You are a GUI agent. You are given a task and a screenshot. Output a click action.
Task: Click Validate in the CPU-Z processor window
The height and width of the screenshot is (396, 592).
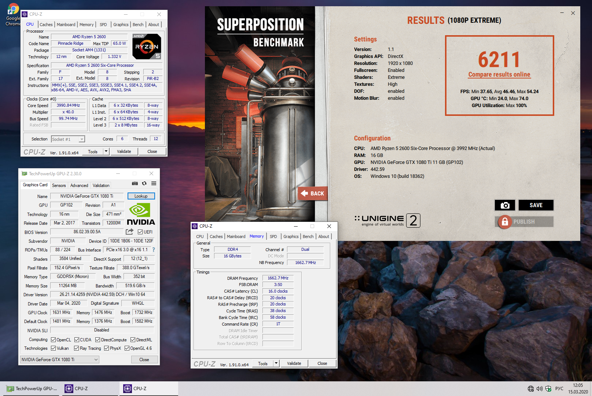(124, 151)
